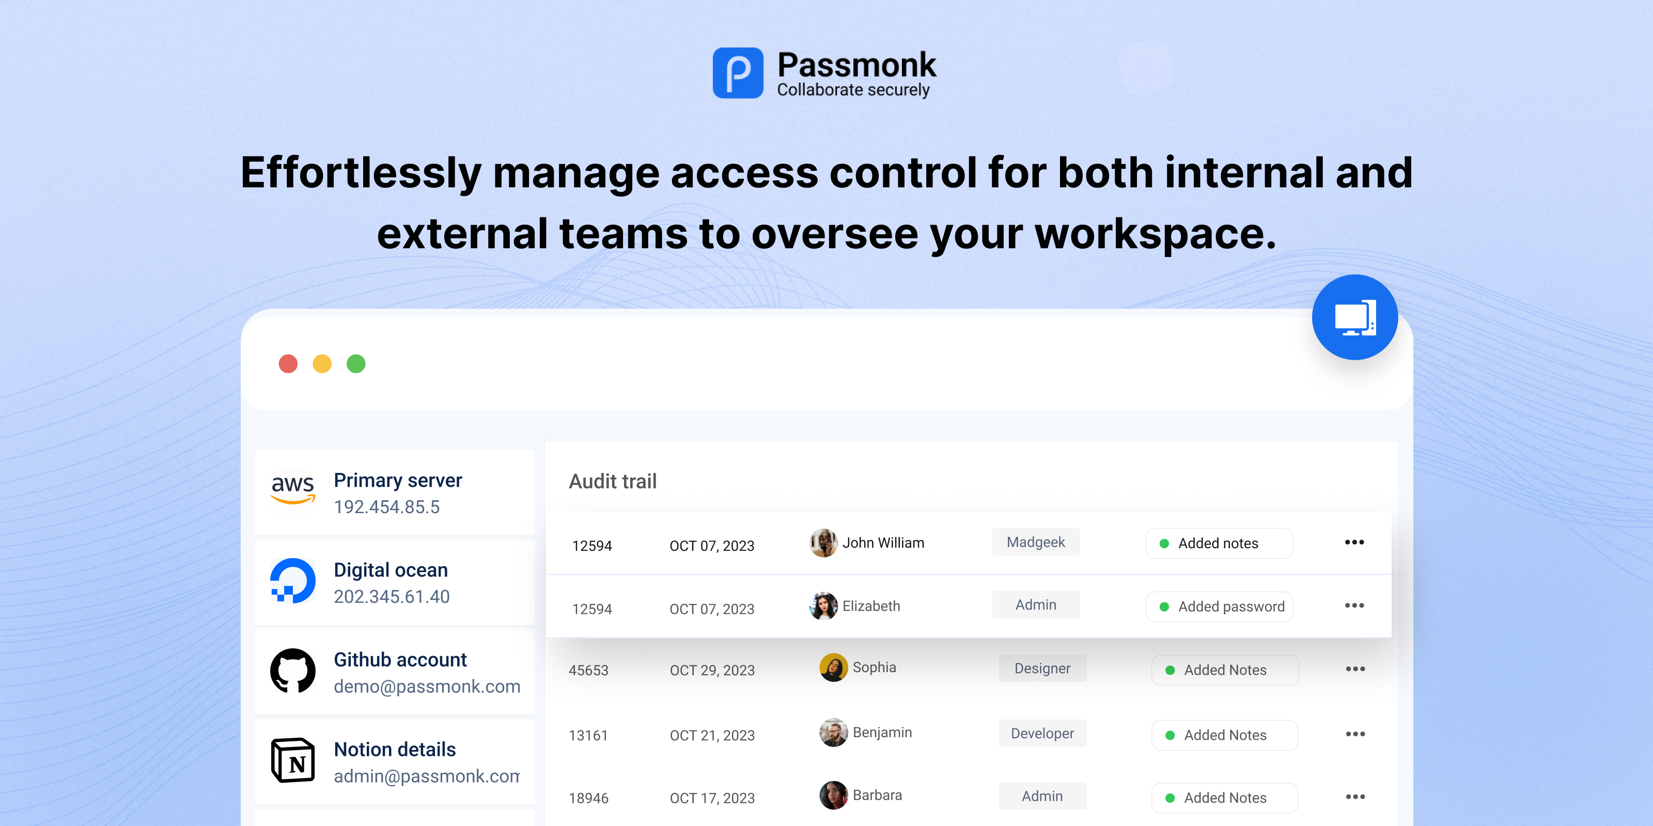Open Elizabeth's avatar

823,606
